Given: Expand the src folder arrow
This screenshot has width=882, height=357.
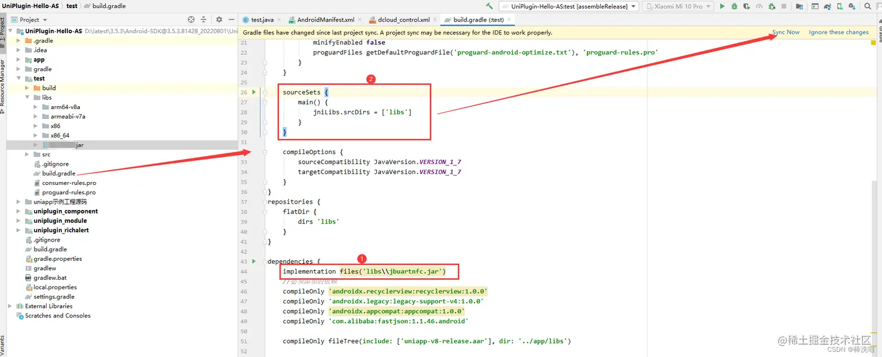Looking at the screenshot, I should pos(27,155).
